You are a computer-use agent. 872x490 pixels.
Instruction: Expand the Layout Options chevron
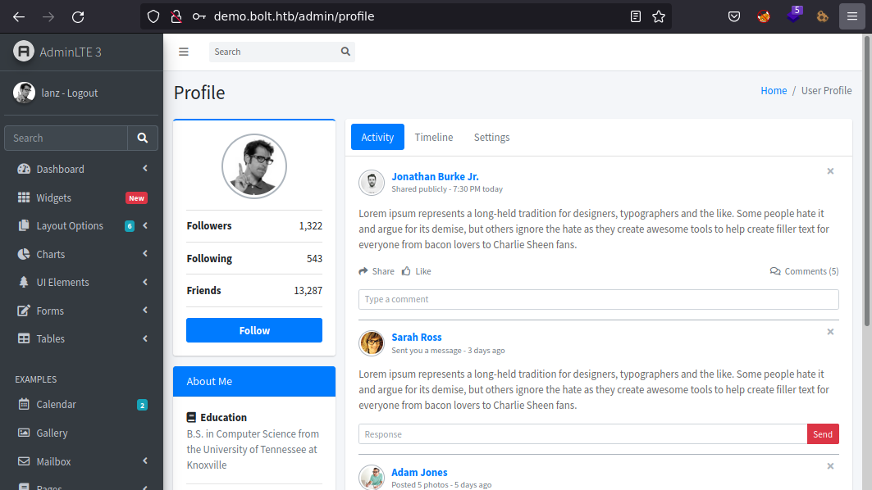(145, 225)
